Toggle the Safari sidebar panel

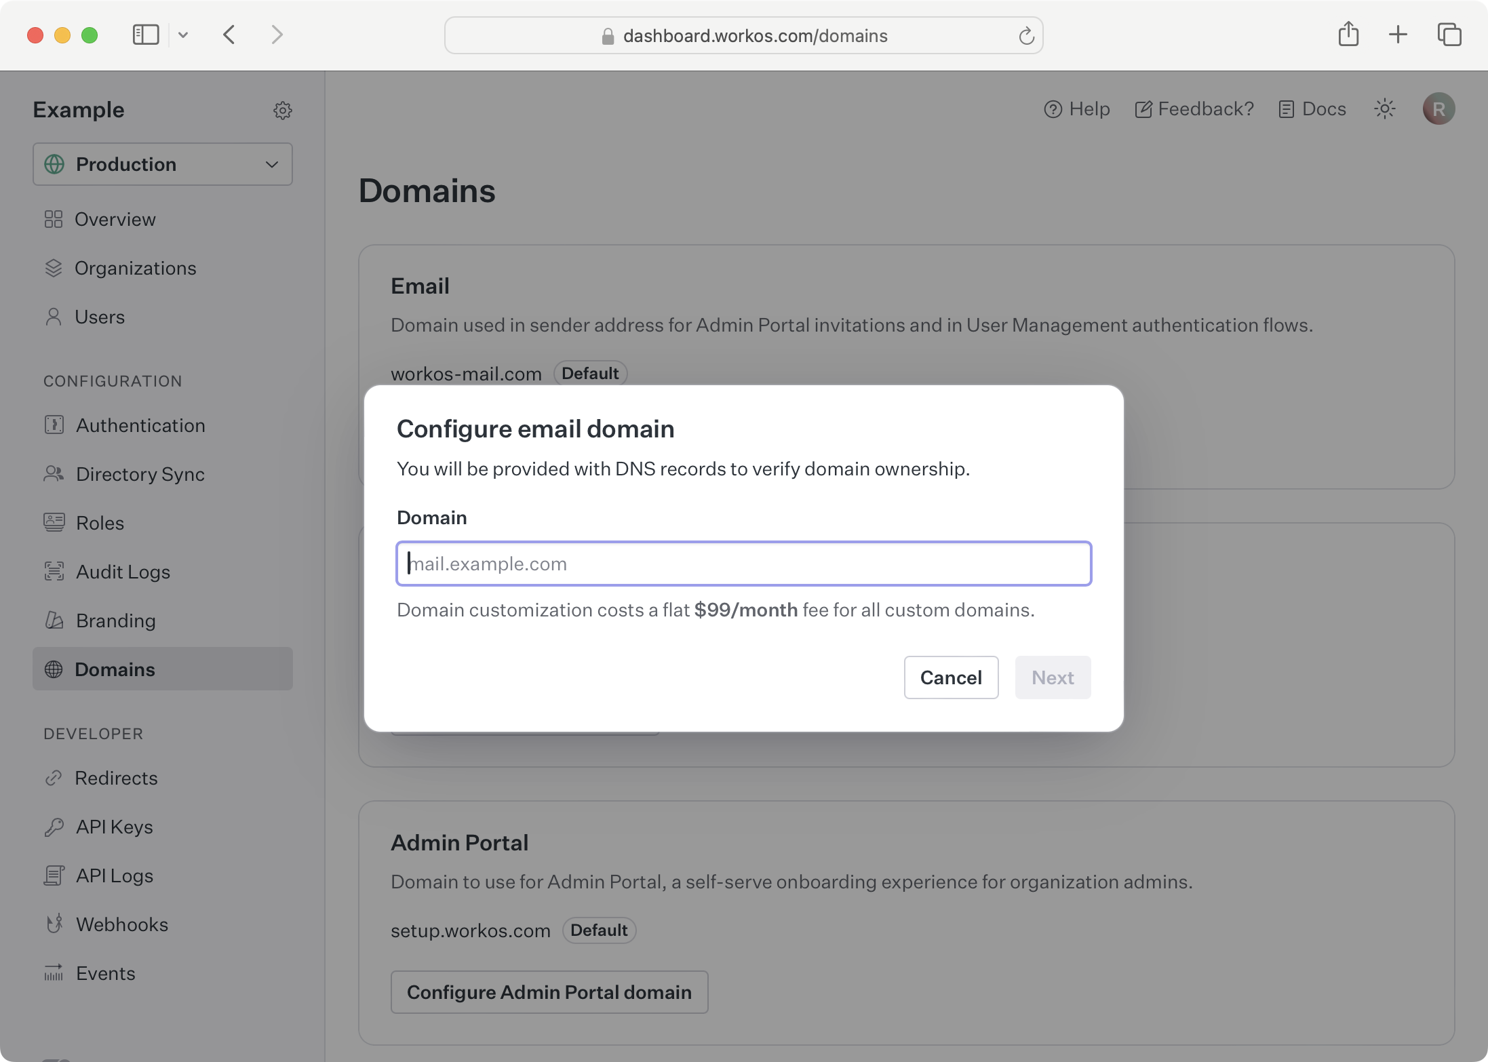pyautogui.click(x=146, y=35)
